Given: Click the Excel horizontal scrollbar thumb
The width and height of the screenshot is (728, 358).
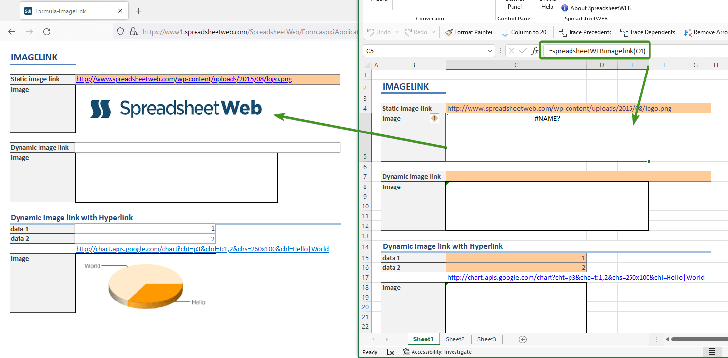Looking at the screenshot, I should point(701,339).
